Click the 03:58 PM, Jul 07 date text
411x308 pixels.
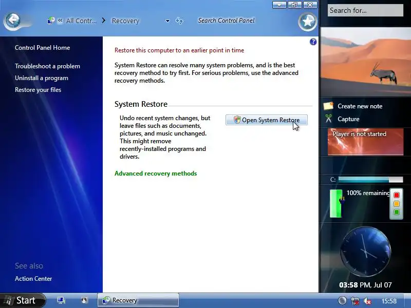tap(365, 285)
